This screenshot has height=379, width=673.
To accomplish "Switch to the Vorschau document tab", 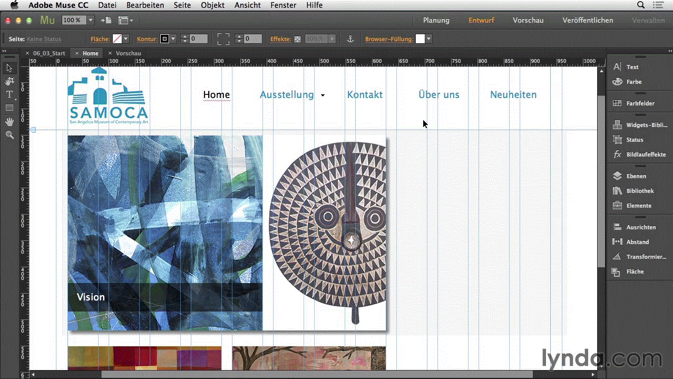I will click(x=128, y=53).
